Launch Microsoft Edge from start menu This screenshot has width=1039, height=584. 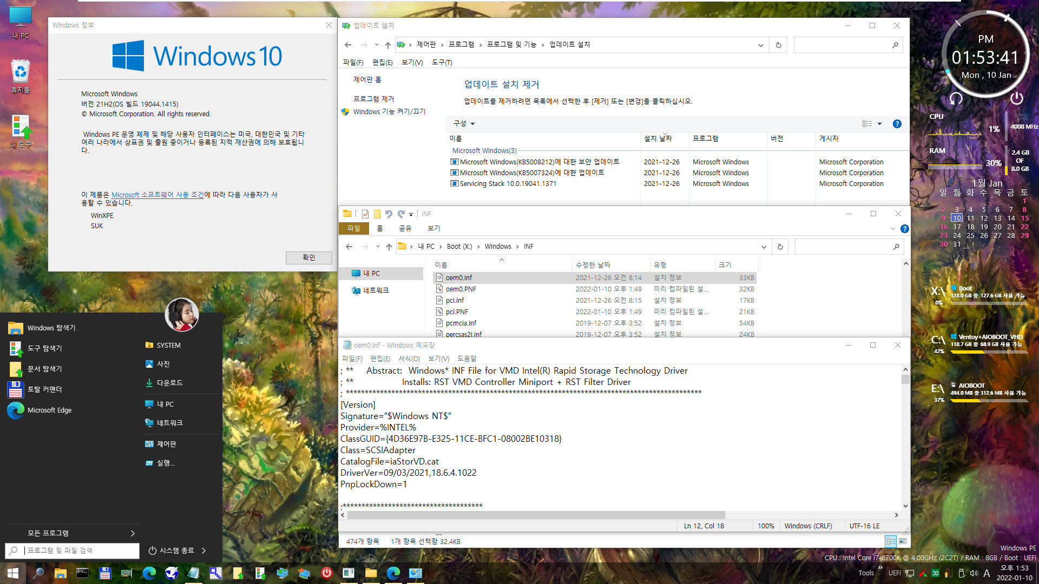49,410
